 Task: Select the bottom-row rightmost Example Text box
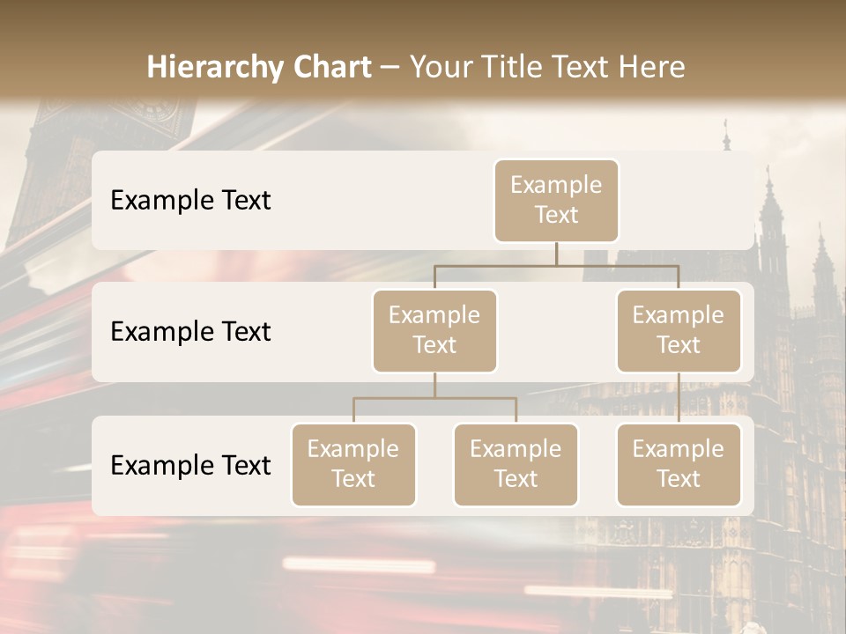tap(679, 465)
